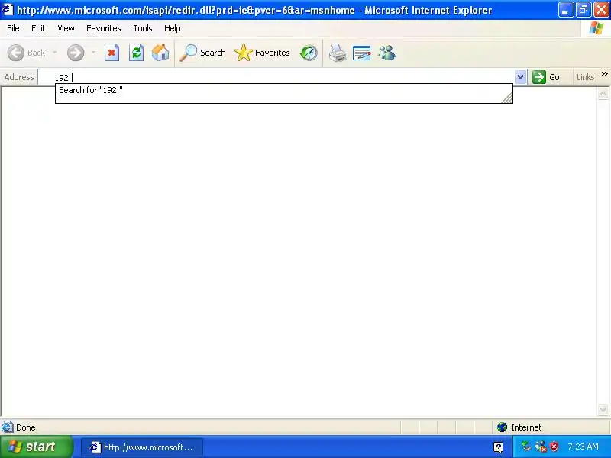Expand the Address bar dropdown arrow
Image resolution: width=611 pixels, height=458 pixels.
pyautogui.click(x=520, y=77)
